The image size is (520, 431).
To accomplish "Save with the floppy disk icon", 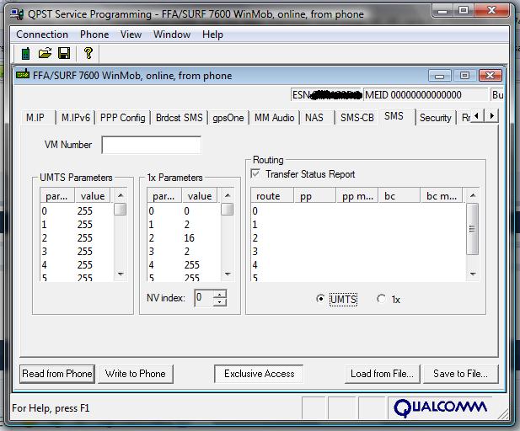I will (x=64, y=53).
